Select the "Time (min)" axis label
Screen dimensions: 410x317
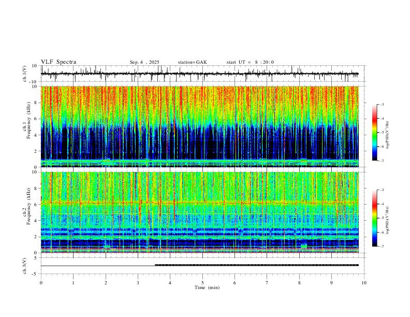pyautogui.click(x=207, y=287)
